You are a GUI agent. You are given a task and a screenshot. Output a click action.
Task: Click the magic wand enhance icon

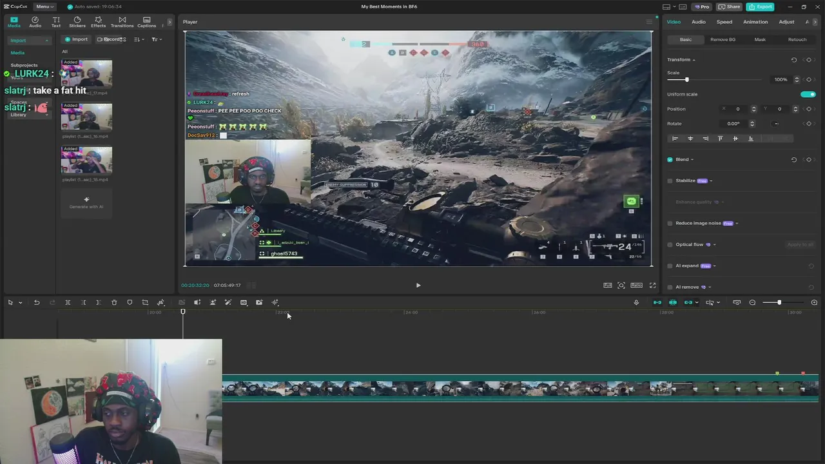[x=228, y=302]
